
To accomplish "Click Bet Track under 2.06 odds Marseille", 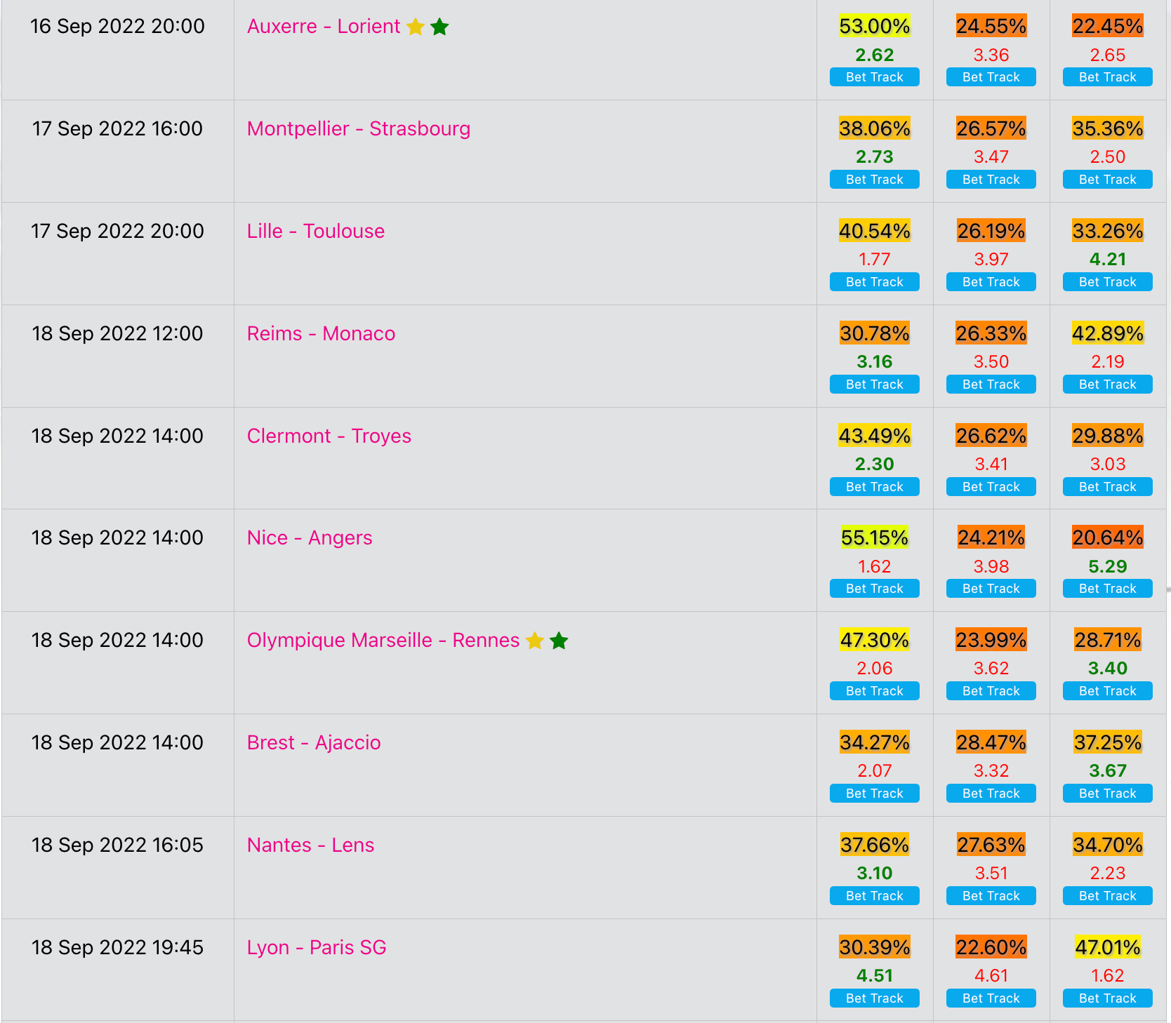I will pos(875,691).
